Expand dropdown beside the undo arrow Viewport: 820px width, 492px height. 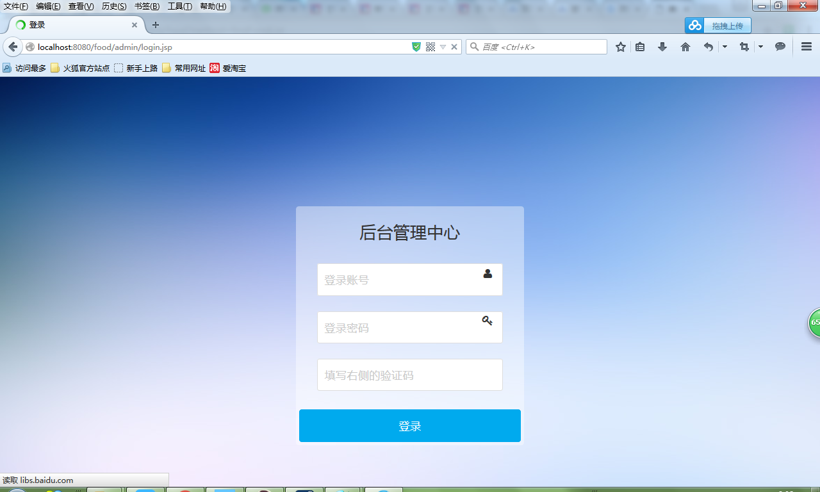tap(725, 47)
